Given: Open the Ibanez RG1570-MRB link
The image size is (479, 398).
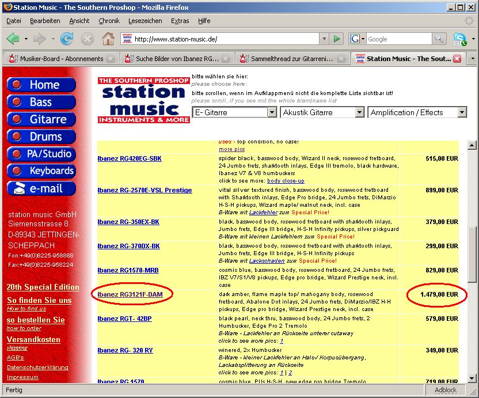Looking at the screenshot, I should (x=128, y=270).
